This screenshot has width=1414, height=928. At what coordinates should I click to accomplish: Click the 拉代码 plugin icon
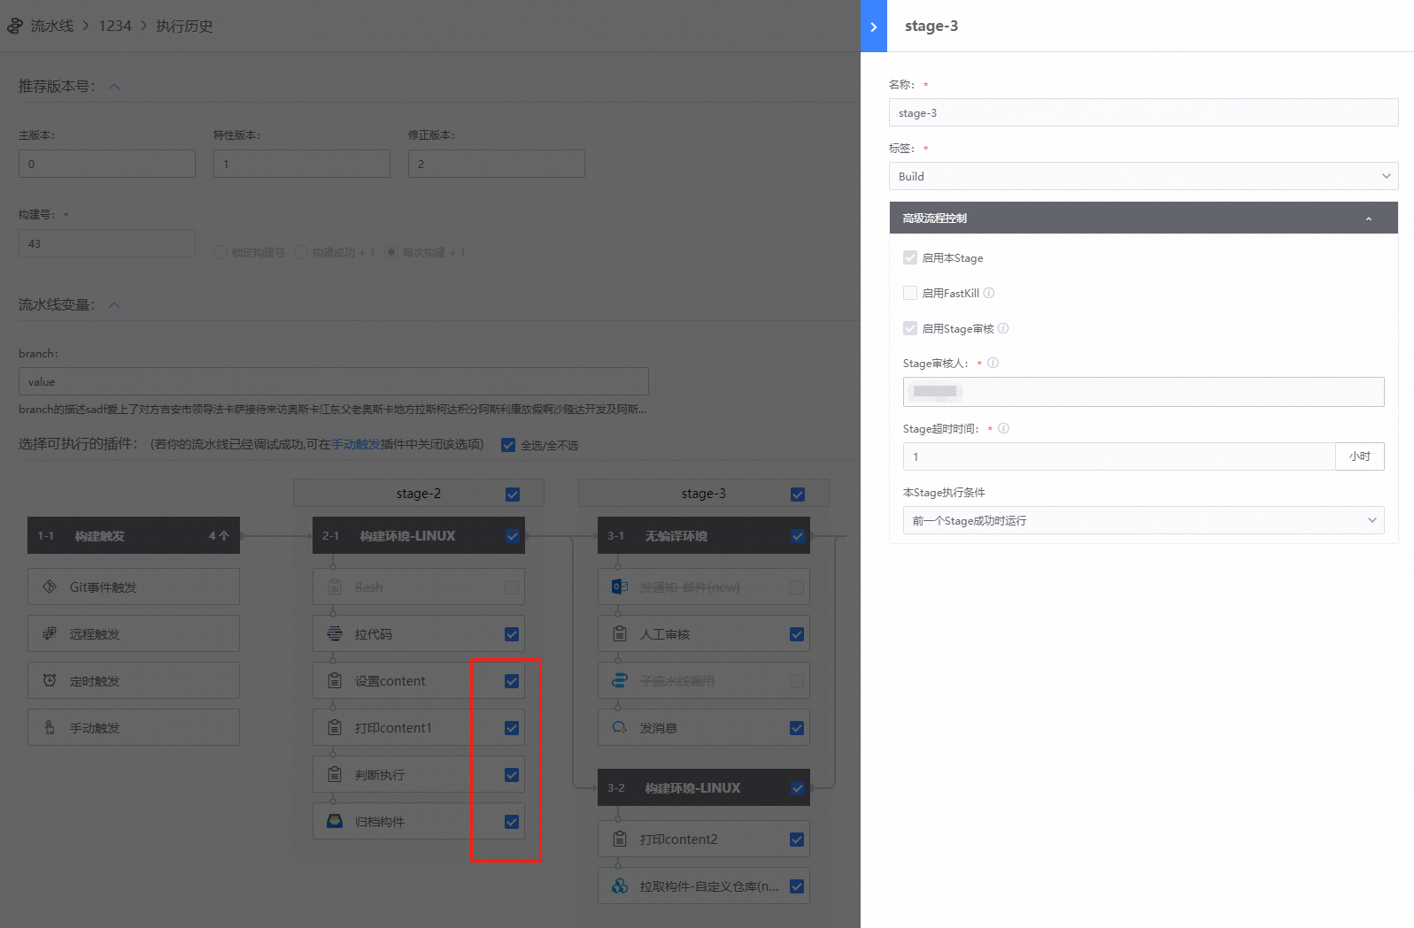[335, 633]
